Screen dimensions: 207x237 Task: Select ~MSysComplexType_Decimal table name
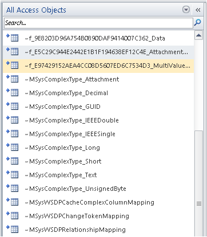point(66,93)
